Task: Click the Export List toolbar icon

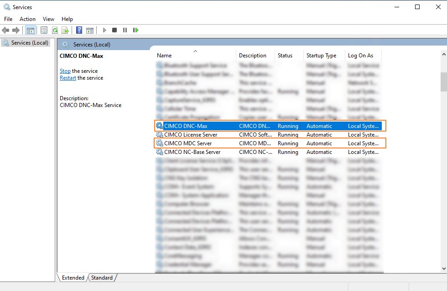Action: (x=65, y=30)
